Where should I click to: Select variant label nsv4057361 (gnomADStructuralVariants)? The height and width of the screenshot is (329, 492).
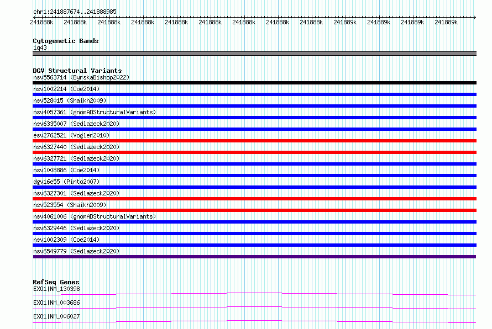[x=95, y=112]
